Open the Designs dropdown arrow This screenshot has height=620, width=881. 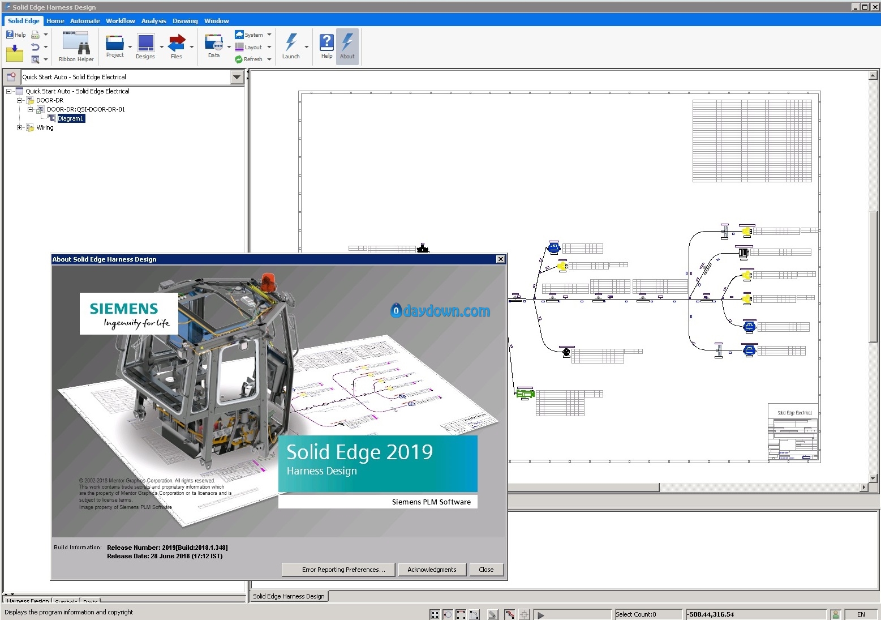(x=161, y=47)
